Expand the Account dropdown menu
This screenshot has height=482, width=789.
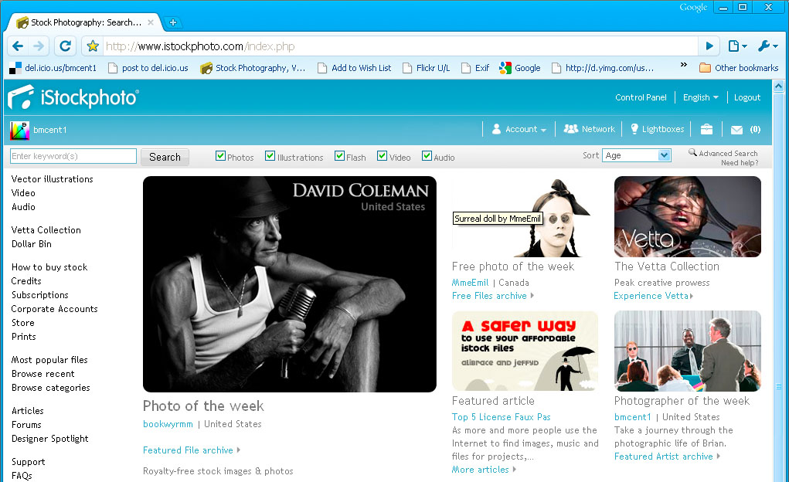pos(519,129)
